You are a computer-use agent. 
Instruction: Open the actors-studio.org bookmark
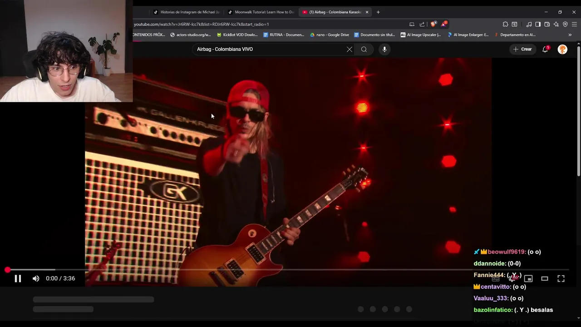tap(190, 35)
